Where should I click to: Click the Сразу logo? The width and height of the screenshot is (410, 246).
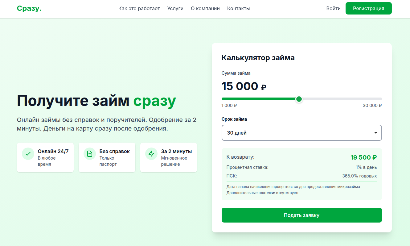[x=29, y=8]
